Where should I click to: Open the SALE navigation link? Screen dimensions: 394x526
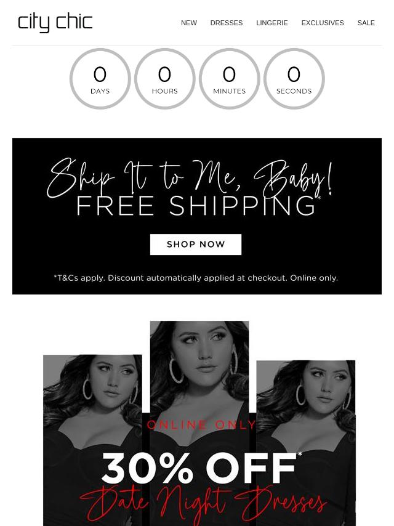click(x=366, y=23)
